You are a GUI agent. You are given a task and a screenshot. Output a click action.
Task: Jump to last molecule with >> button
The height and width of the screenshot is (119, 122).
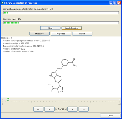pos(84,109)
